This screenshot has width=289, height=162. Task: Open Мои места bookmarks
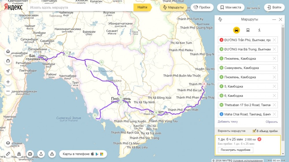click(x=231, y=7)
